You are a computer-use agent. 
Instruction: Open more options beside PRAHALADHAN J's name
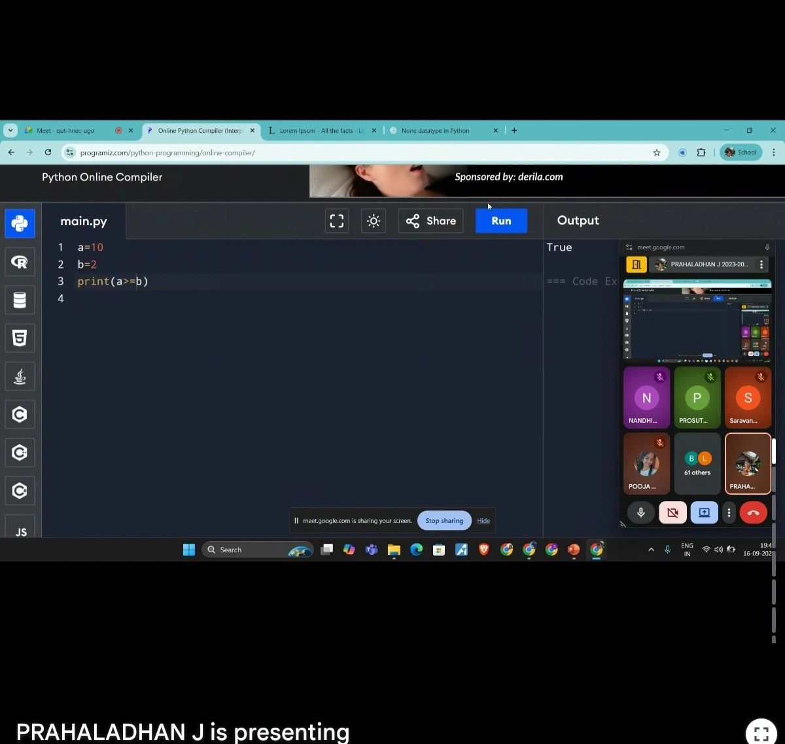point(761,264)
